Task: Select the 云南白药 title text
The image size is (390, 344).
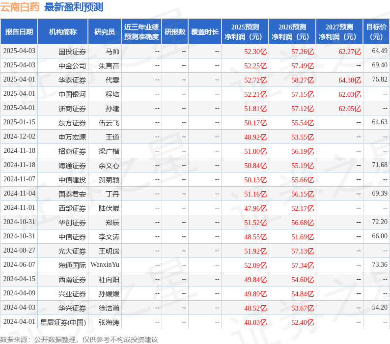Action: tap(20, 7)
